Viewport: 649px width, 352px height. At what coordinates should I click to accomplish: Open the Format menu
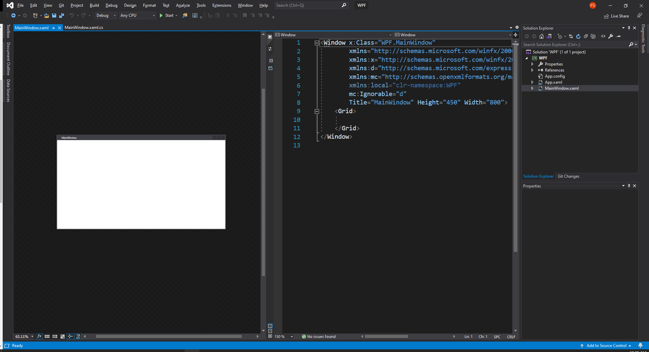149,5
